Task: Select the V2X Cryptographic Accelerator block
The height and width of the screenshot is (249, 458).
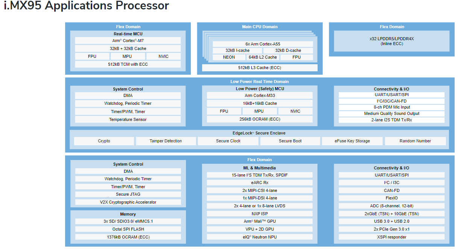Action: click(128, 202)
